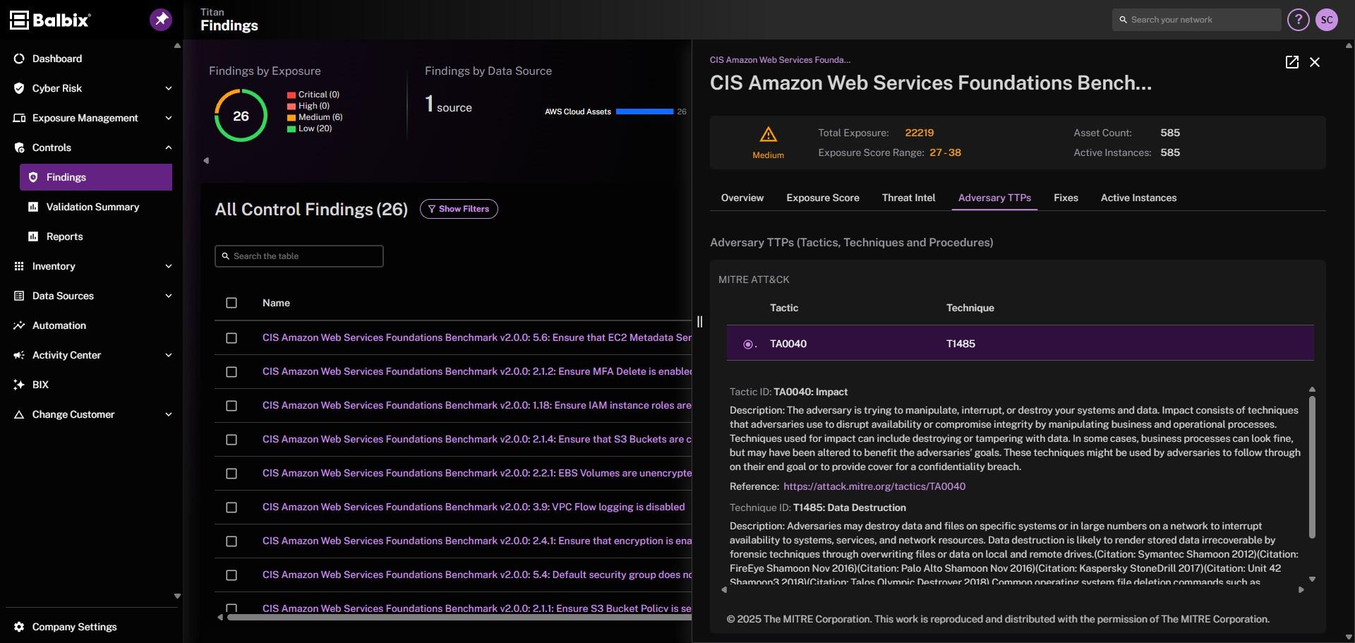Open finding details in new window icon
This screenshot has width=1355, height=643.
click(x=1292, y=62)
